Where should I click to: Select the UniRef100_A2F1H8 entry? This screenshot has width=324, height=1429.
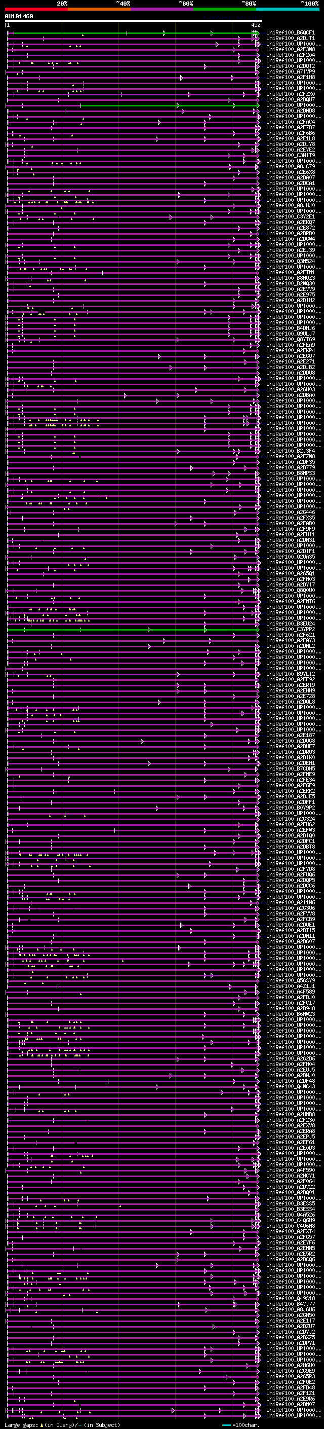tap(290, 77)
